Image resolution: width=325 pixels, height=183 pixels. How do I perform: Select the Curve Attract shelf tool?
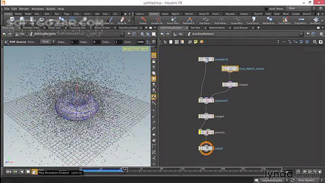236,20
